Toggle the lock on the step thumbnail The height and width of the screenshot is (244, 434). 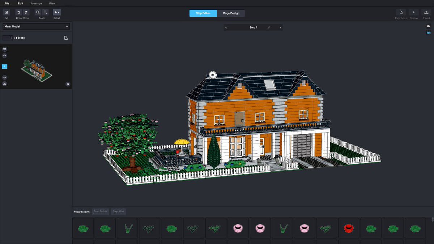pos(68,84)
